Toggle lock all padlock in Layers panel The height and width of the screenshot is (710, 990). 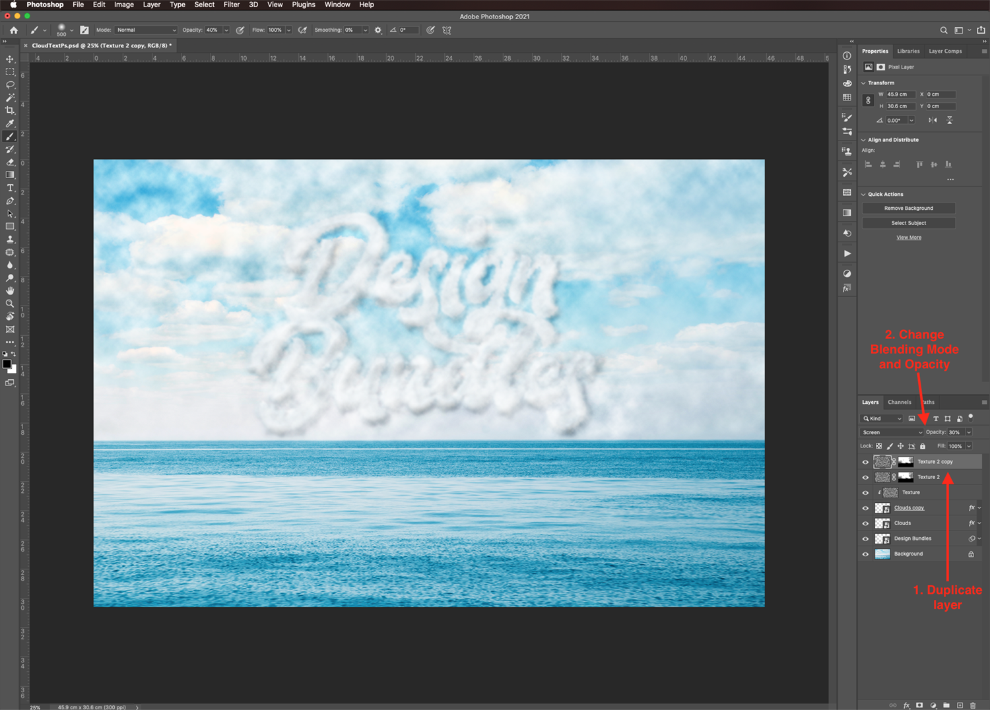click(x=923, y=446)
